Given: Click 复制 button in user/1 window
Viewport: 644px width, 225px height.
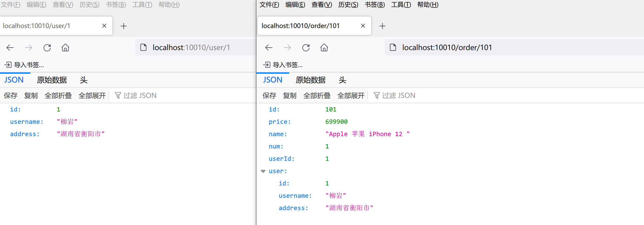Looking at the screenshot, I should point(31,96).
